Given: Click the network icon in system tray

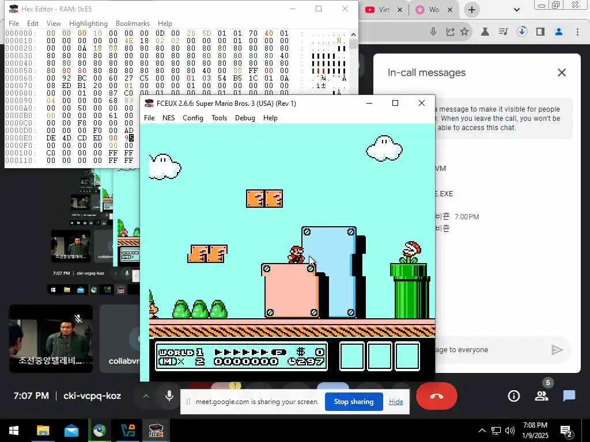Looking at the screenshot, I should (x=496, y=430).
